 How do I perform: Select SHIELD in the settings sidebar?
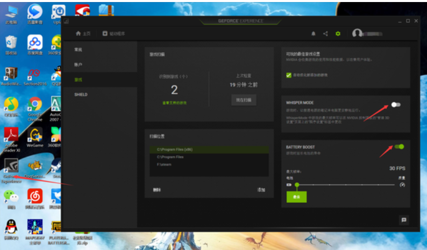(81, 95)
